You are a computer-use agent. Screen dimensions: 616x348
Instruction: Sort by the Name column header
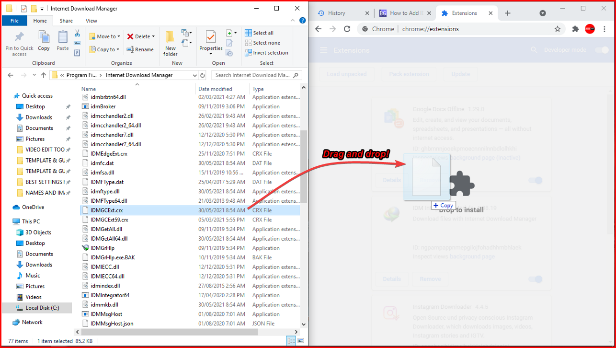pos(89,89)
